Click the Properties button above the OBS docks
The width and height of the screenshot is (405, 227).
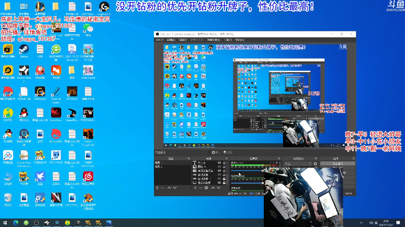[216, 152]
